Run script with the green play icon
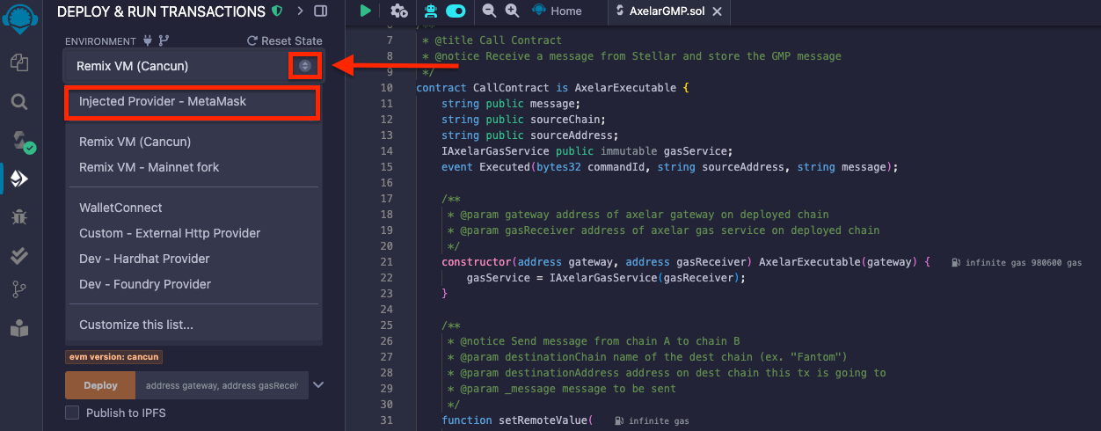 (x=366, y=11)
